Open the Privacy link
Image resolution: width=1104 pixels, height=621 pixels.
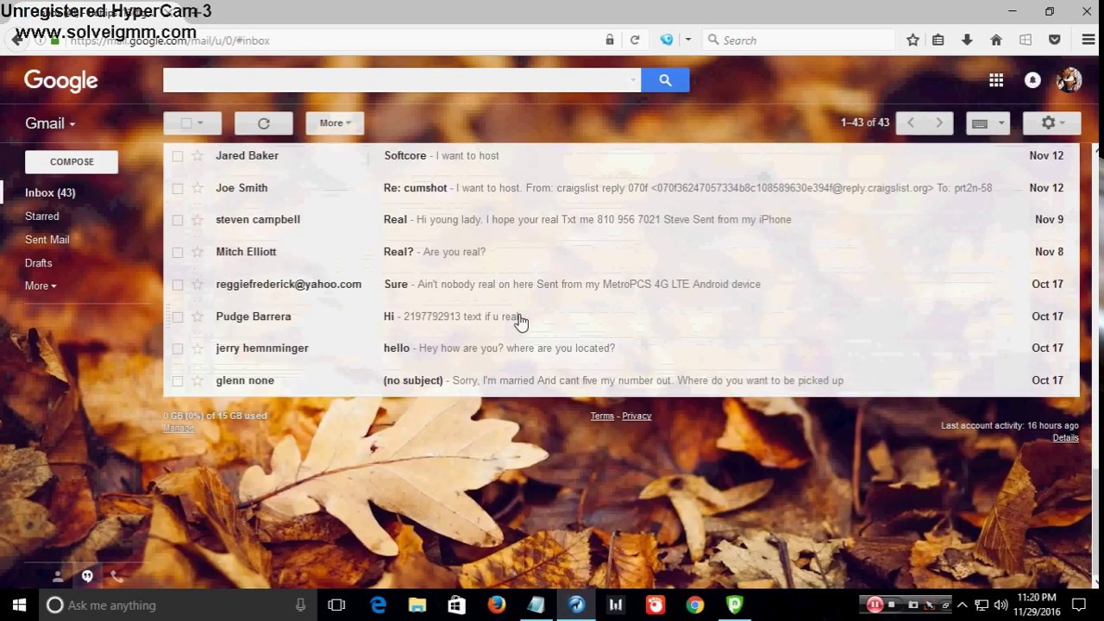click(637, 416)
